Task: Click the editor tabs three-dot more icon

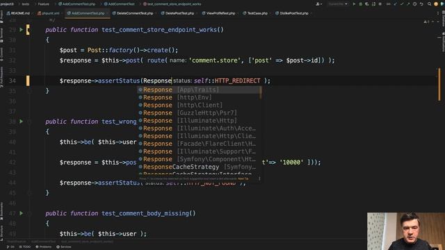Action: tap(438, 13)
